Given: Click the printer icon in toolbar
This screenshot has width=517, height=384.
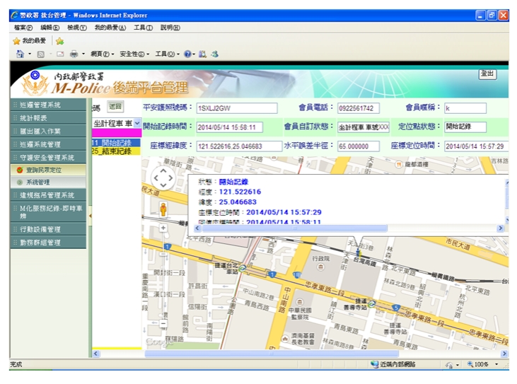Looking at the screenshot, I should (74, 54).
